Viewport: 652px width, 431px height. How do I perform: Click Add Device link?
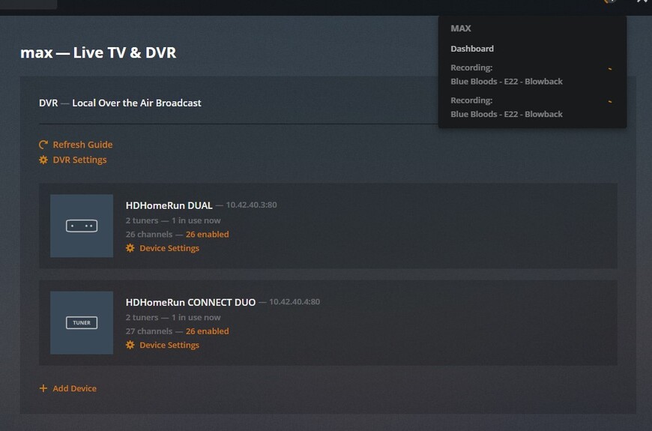(74, 388)
